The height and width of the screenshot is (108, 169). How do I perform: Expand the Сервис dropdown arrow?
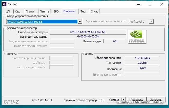coord(124,100)
